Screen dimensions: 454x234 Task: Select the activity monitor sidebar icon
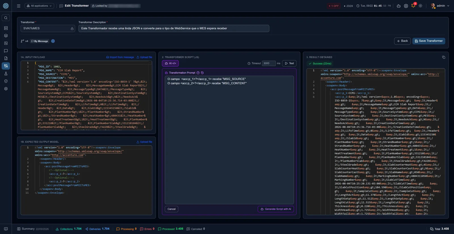click(6, 43)
